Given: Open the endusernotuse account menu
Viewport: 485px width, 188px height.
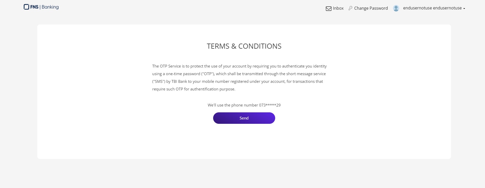Looking at the screenshot, I should point(432,8).
